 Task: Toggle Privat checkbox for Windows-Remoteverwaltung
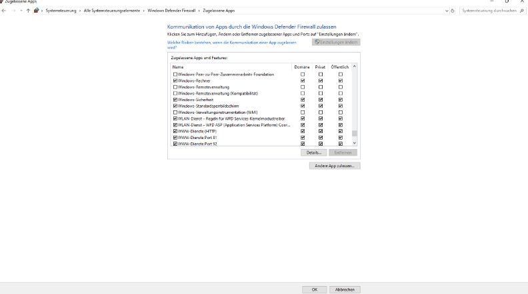click(x=321, y=87)
